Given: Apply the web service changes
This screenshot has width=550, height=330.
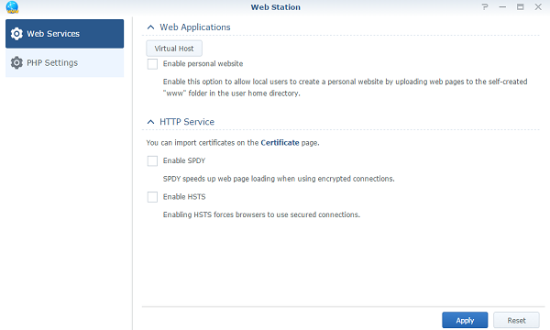Looking at the screenshot, I should (x=465, y=320).
